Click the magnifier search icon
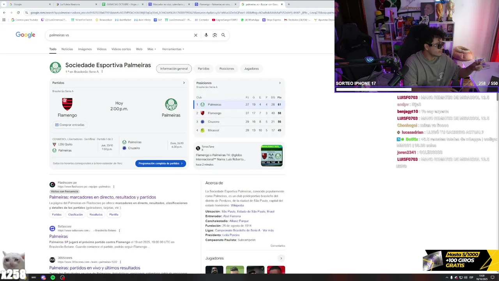 pos(223,35)
